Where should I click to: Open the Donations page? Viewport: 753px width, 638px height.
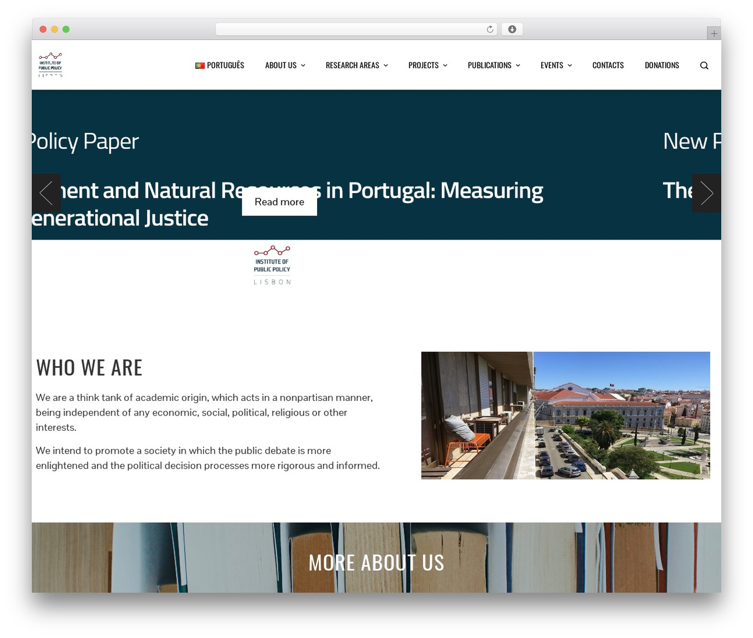[x=662, y=65]
